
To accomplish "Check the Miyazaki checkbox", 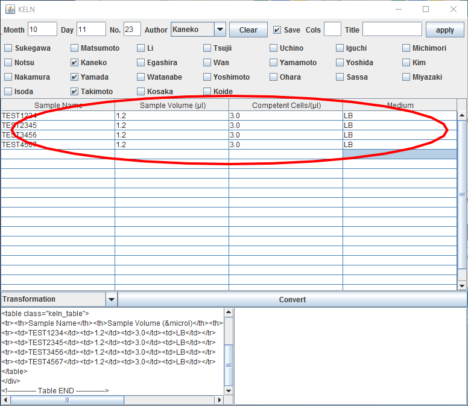I will pyautogui.click(x=406, y=77).
